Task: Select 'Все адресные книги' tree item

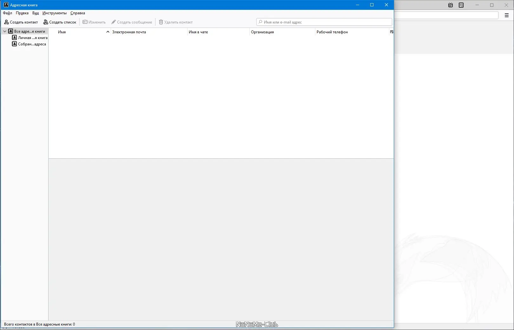Action: [25, 31]
